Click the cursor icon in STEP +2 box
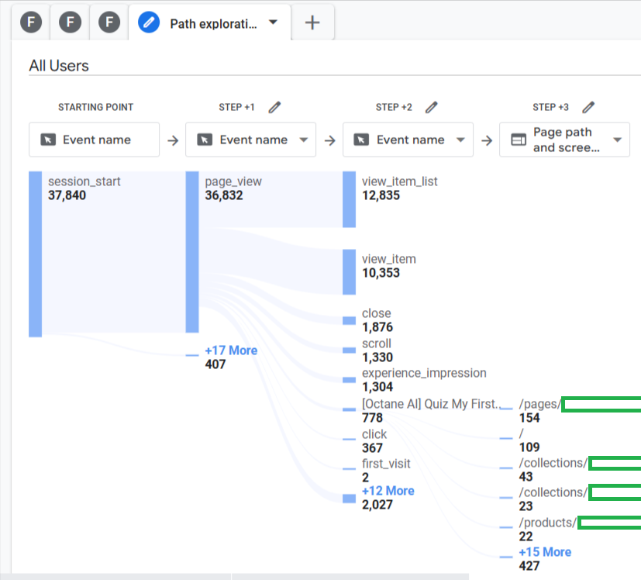The image size is (641, 580). coord(361,140)
